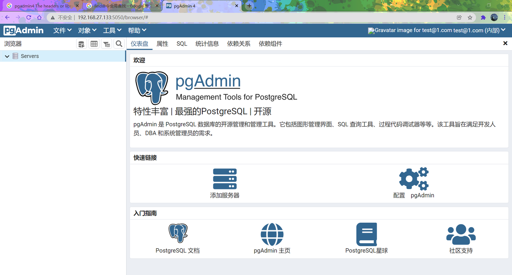
Task: Click Filtered Rows icon in browser toolbar
Action: (x=106, y=44)
